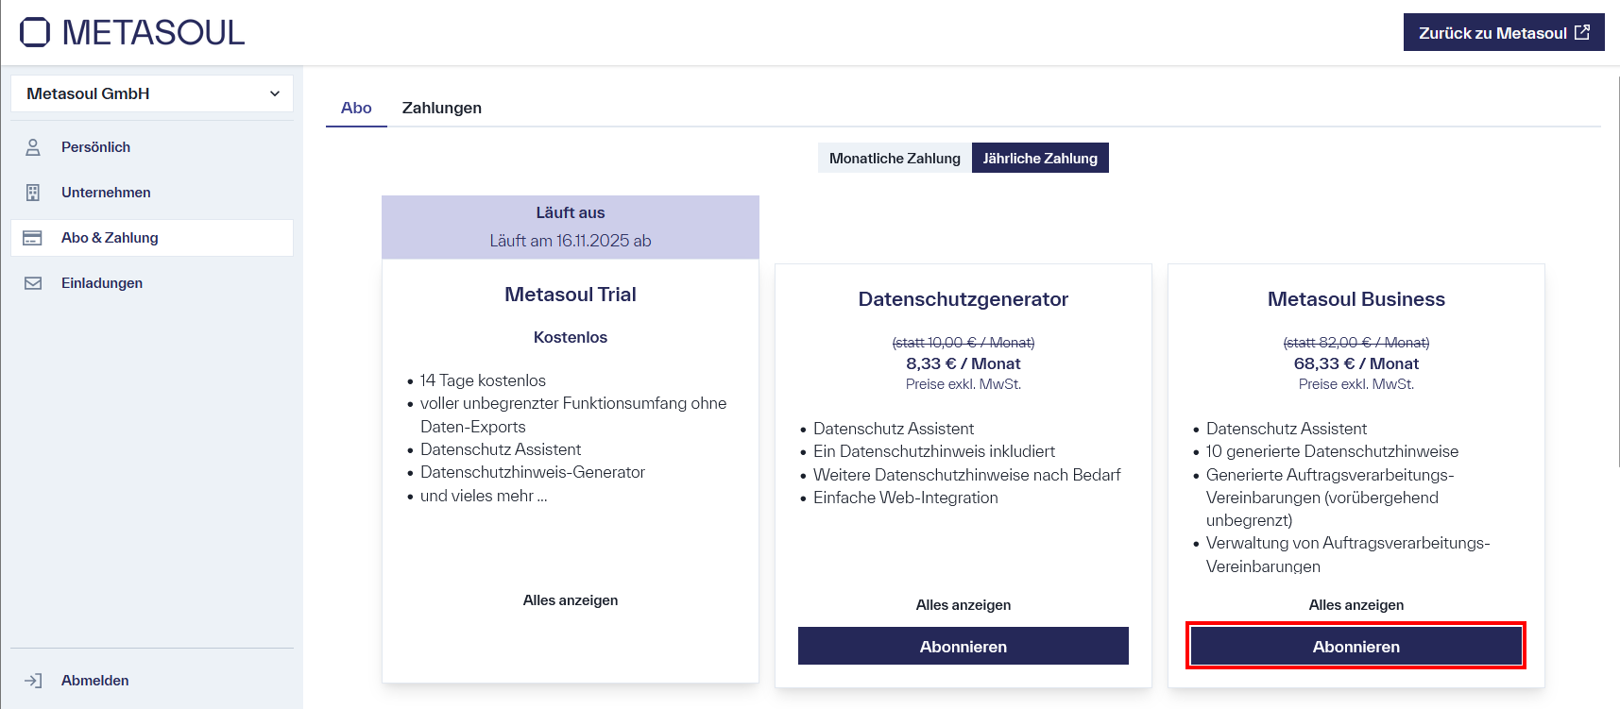
Task: Click the Metasoul Trial plan title
Action: pyautogui.click(x=571, y=295)
